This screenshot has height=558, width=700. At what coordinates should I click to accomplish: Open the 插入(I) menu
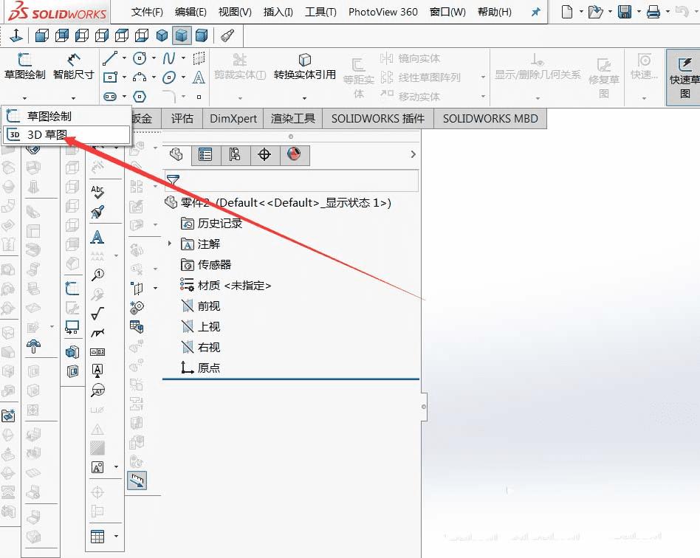[278, 12]
